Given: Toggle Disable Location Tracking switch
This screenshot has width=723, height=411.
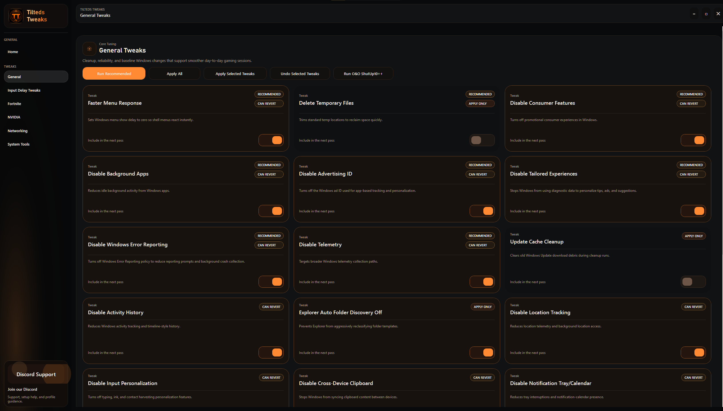Looking at the screenshot, I should tap(693, 352).
